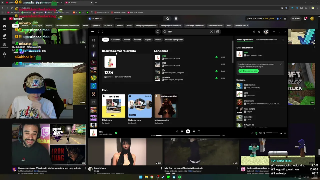Skip to next track in Spotify

[x=194, y=131]
